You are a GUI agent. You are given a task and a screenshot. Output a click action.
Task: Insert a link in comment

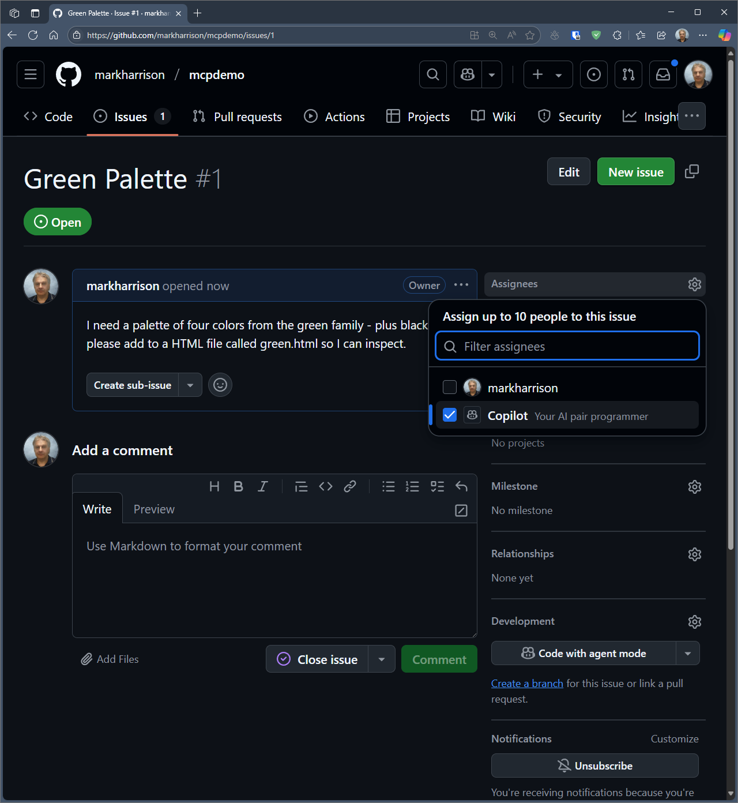[350, 486]
